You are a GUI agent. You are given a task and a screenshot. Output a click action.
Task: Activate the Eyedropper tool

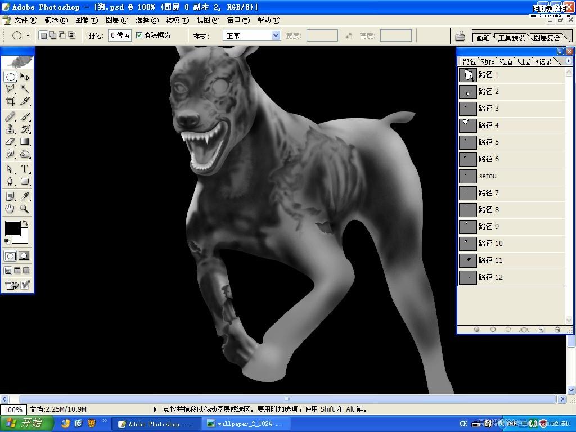pos(25,196)
